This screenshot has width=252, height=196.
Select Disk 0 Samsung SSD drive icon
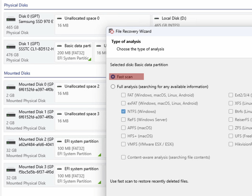(11, 19)
